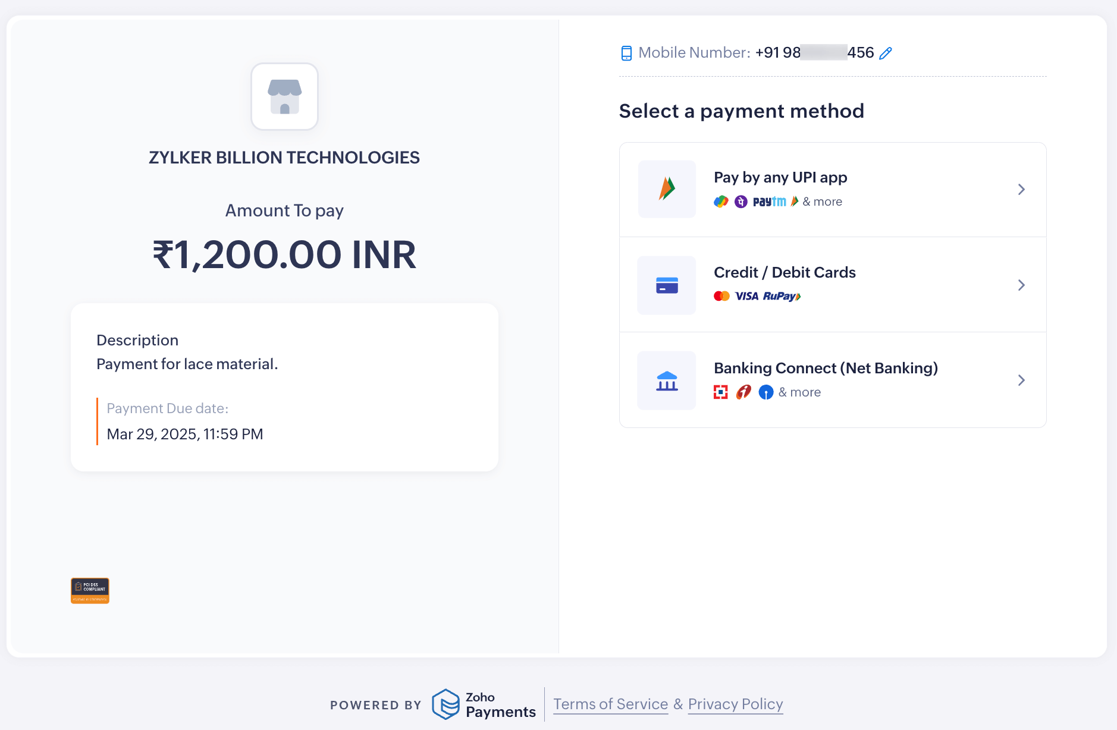Click the Paytm logo under UPI

pos(769,202)
